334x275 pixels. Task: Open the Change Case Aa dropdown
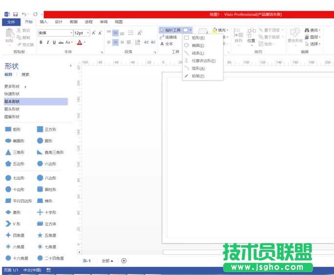pyautogui.click(x=69, y=42)
